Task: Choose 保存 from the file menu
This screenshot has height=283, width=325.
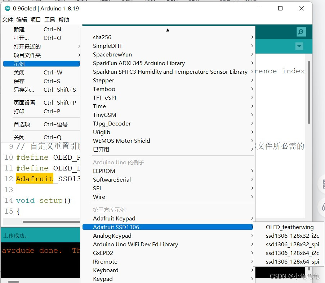Action: 42,81
